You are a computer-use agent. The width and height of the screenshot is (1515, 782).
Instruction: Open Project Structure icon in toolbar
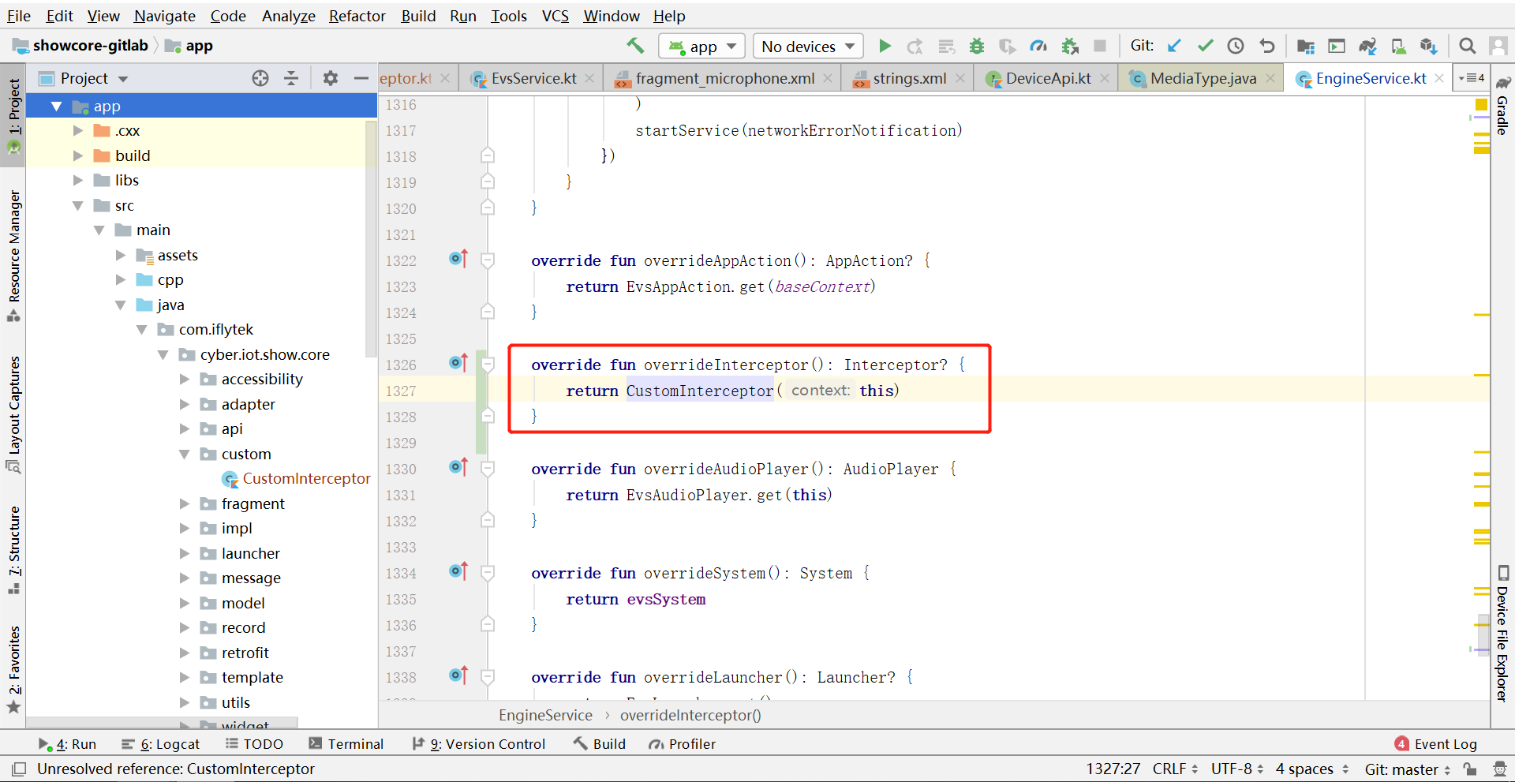coord(1306,47)
